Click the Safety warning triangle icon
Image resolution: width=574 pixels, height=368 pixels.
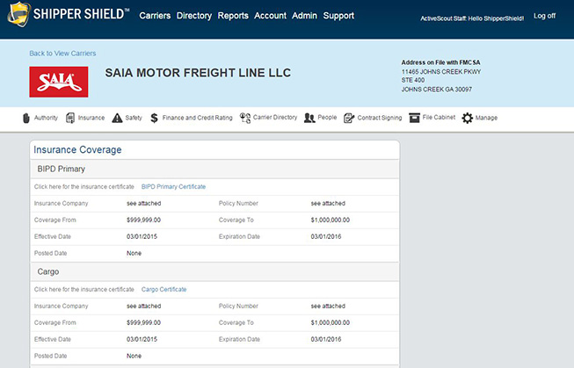click(116, 118)
